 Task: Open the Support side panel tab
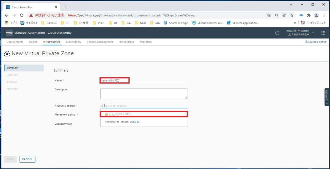327,97
